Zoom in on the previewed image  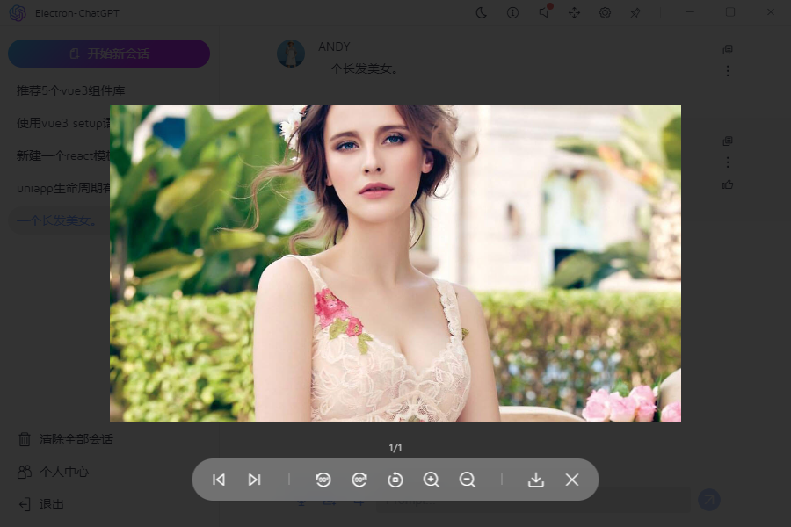(432, 480)
